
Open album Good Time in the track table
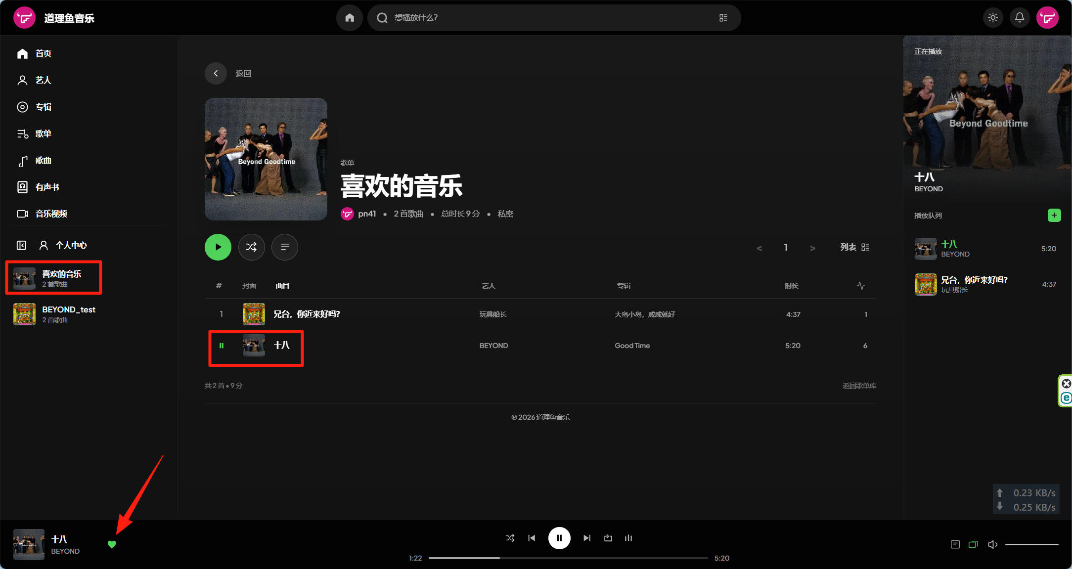[632, 346]
